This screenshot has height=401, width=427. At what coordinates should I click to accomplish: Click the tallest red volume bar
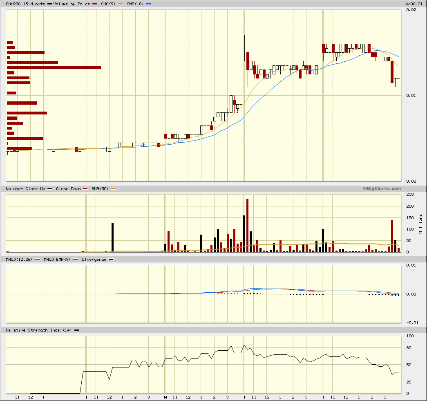(248, 226)
